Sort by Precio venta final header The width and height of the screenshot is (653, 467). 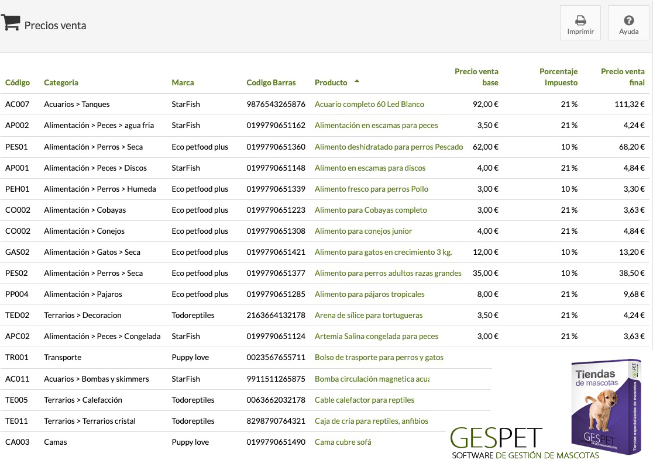click(623, 77)
